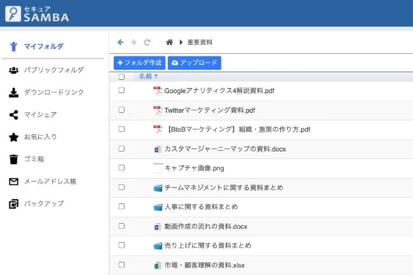This screenshot has height=275, width=413.
Task: Click the セキュアSAMBA key logo icon
Action: coord(13,14)
